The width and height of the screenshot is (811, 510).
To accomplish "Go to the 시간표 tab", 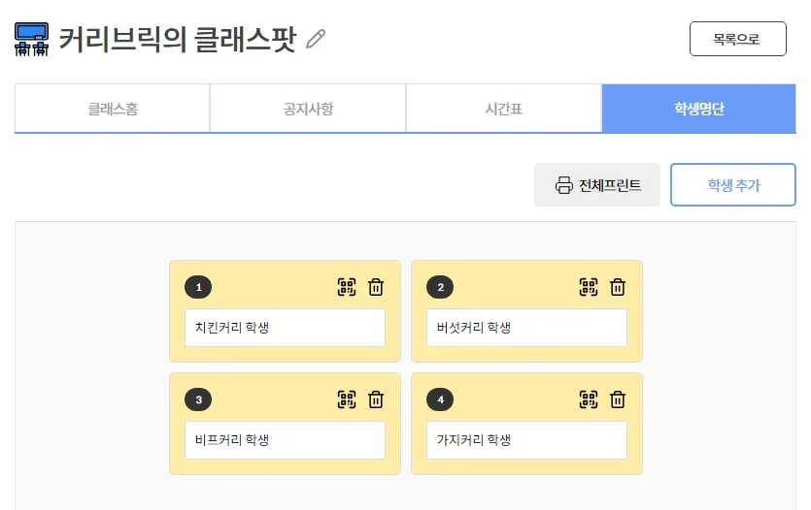I will [503, 109].
